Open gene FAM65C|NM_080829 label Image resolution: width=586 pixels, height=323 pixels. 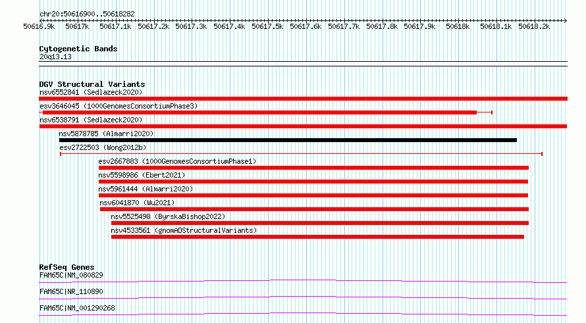(71, 275)
